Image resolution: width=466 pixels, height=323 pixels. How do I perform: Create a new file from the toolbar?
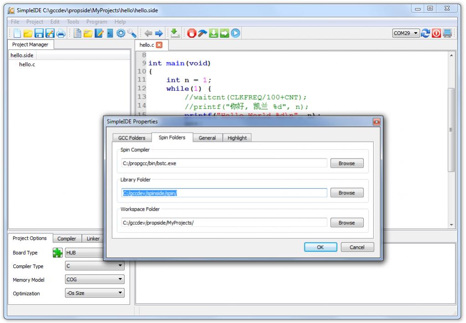(x=17, y=33)
